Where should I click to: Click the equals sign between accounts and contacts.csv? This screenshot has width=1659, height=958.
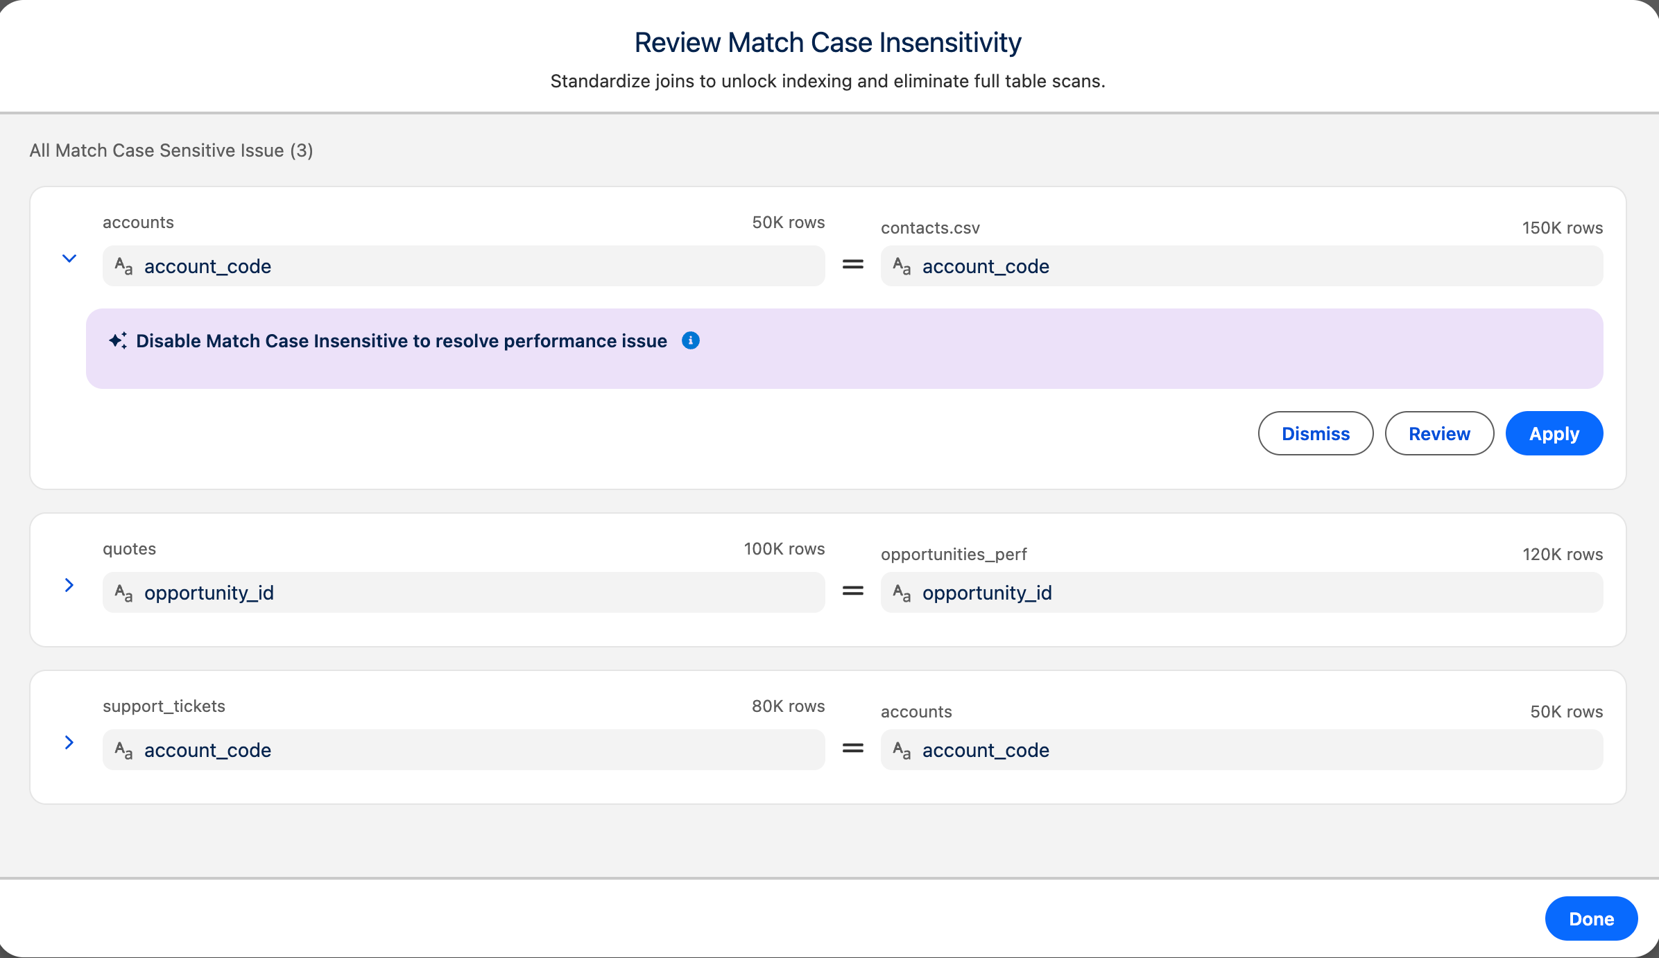click(853, 265)
